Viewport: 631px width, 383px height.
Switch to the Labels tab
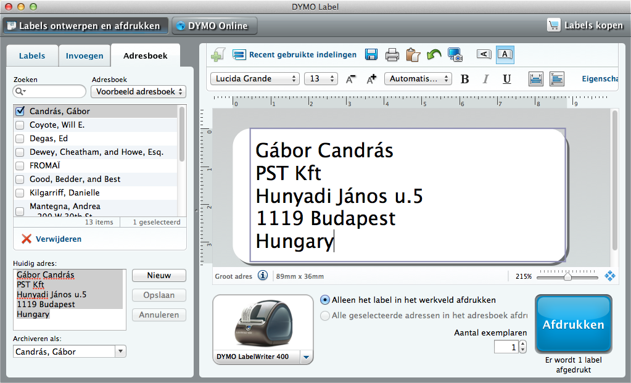click(32, 56)
